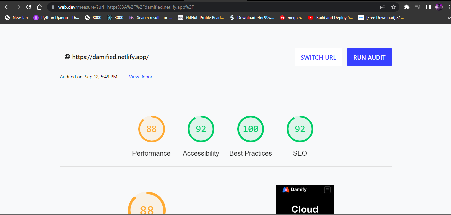Open the View Report link
The width and height of the screenshot is (451, 215).
142,77
